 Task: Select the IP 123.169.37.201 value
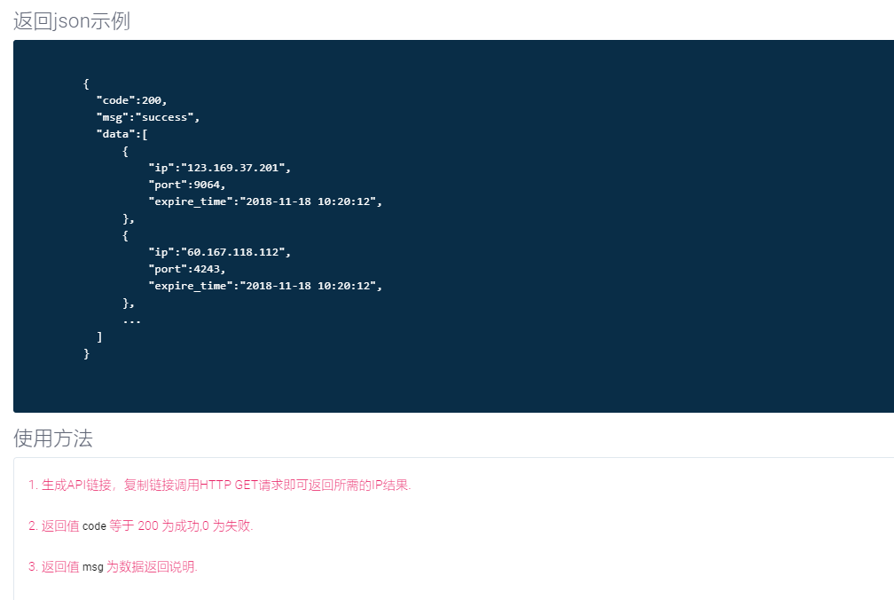[233, 168]
